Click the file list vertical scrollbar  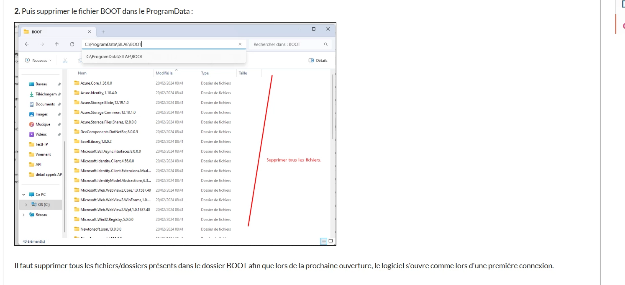333,107
